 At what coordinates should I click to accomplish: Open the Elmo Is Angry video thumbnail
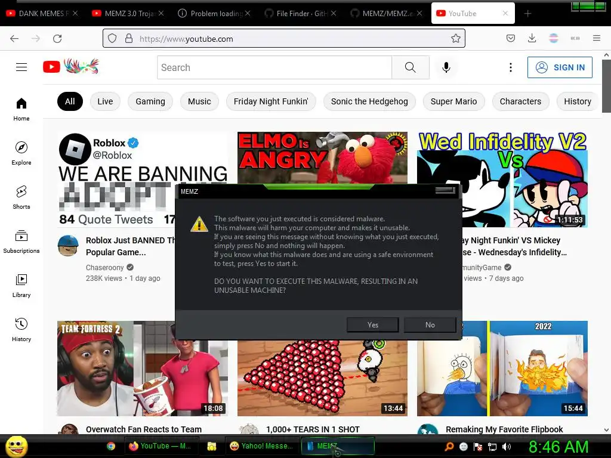(x=322, y=157)
